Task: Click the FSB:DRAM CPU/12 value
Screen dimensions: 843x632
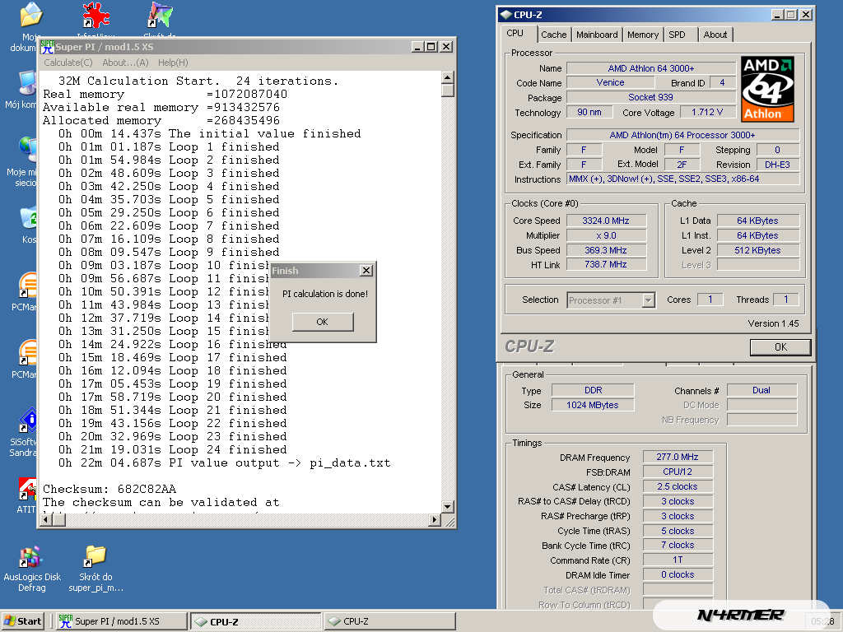Action: [x=678, y=472]
